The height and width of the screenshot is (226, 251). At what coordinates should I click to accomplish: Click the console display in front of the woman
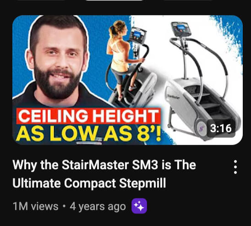point(138,35)
